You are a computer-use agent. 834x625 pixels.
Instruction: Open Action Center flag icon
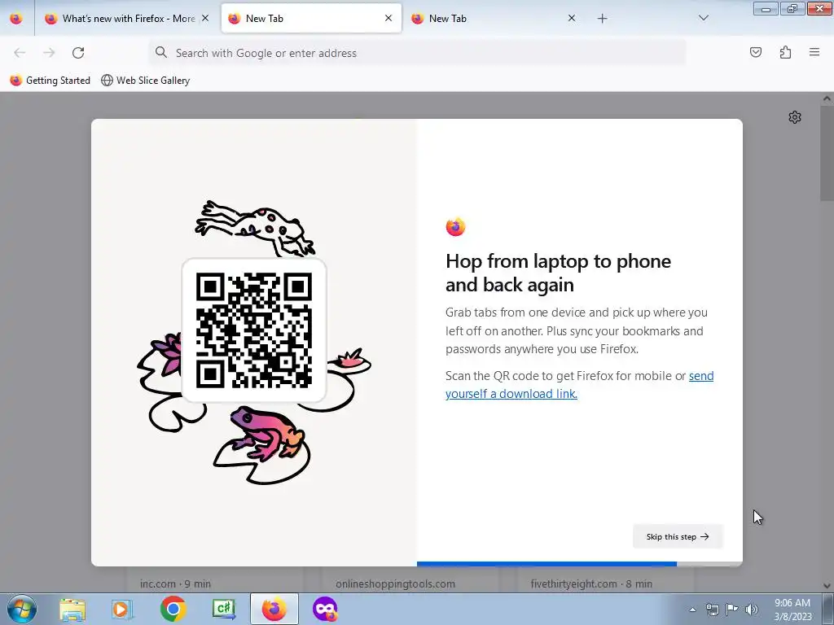[732, 610]
